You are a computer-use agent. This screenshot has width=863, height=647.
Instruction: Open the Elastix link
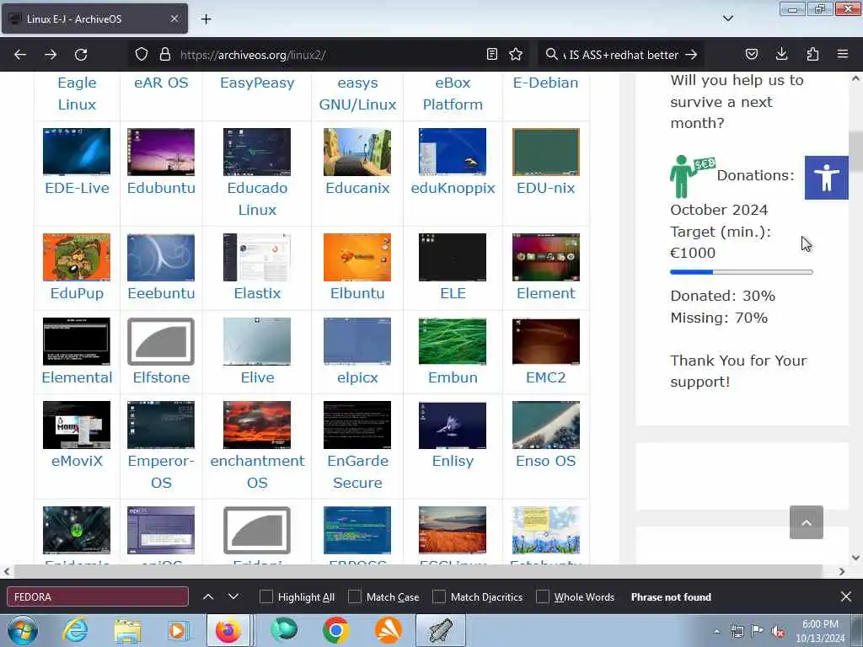(x=257, y=292)
